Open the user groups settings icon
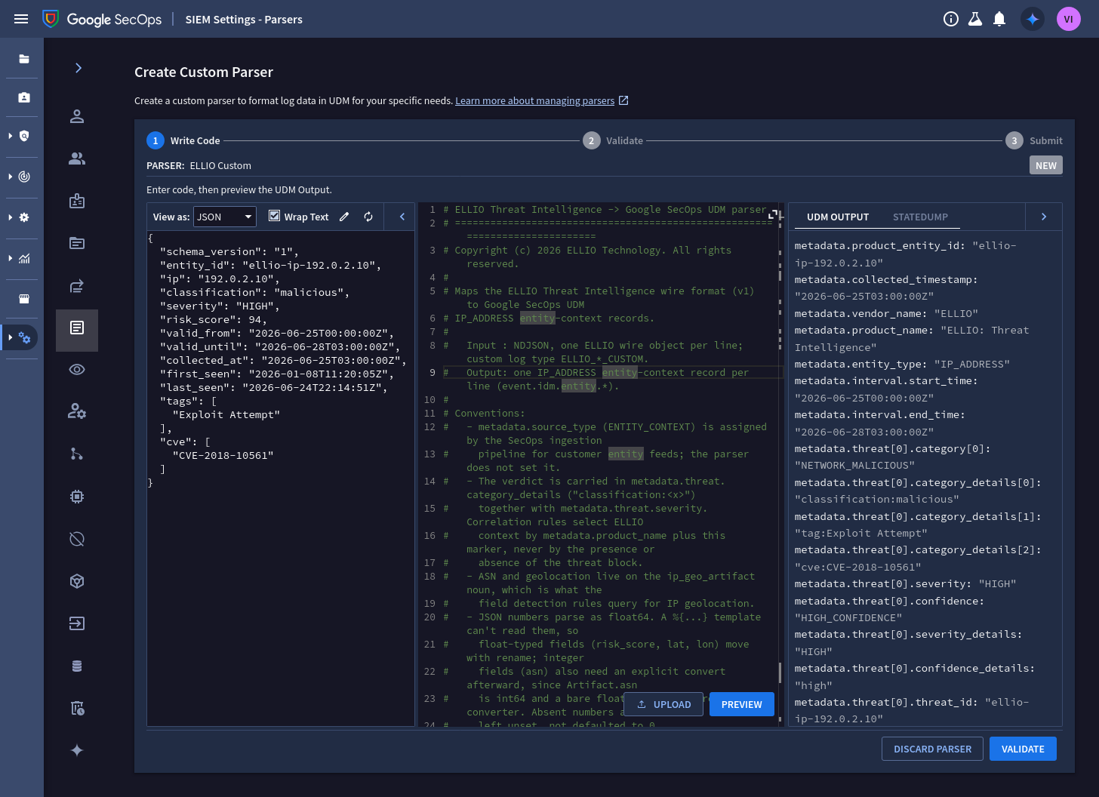The height and width of the screenshot is (797, 1099). tap(77, 158)
